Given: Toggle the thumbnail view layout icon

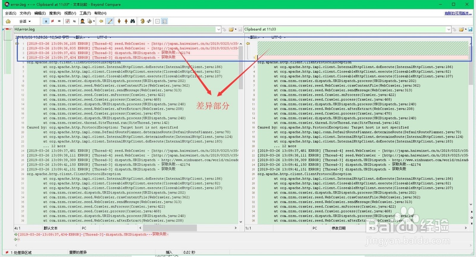Looking at the screenshot, I should 158,21.
